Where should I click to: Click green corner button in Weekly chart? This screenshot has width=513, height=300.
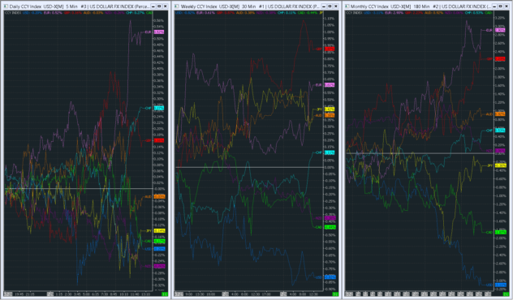click(x=335, y=294)
